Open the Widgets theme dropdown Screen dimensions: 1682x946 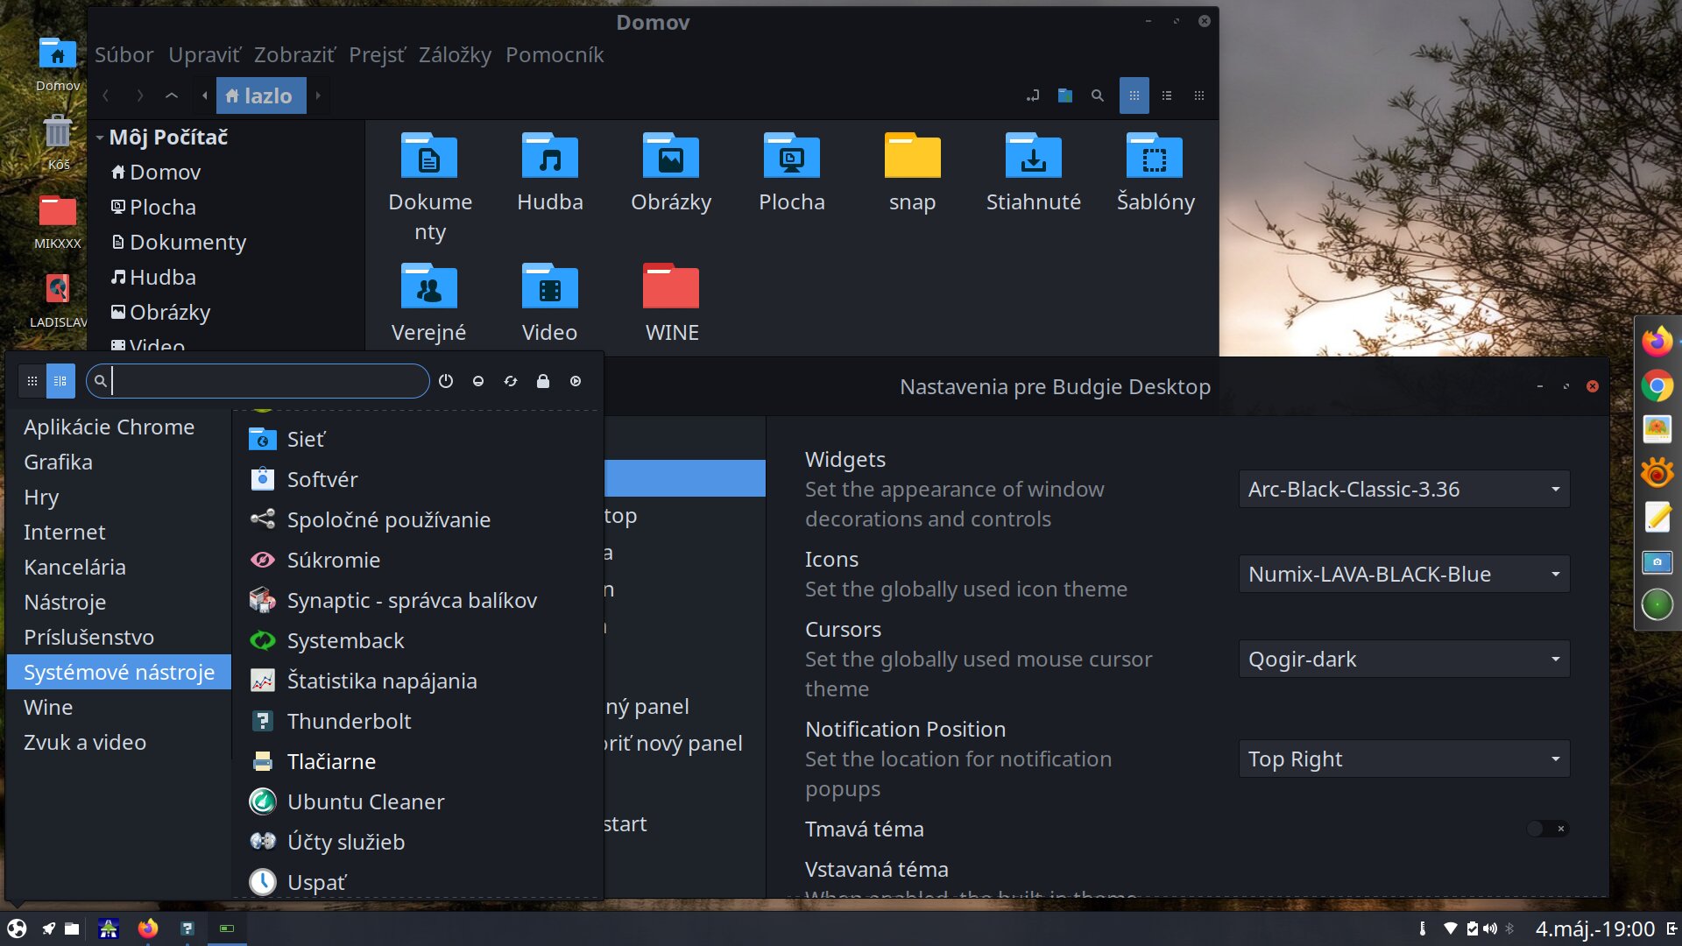click(1403, 489)
